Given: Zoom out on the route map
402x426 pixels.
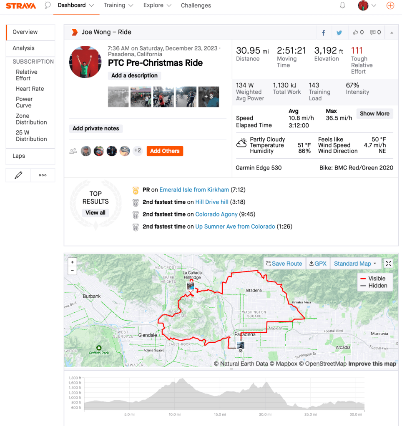Looking at the screenshot, I should (73, 271).
